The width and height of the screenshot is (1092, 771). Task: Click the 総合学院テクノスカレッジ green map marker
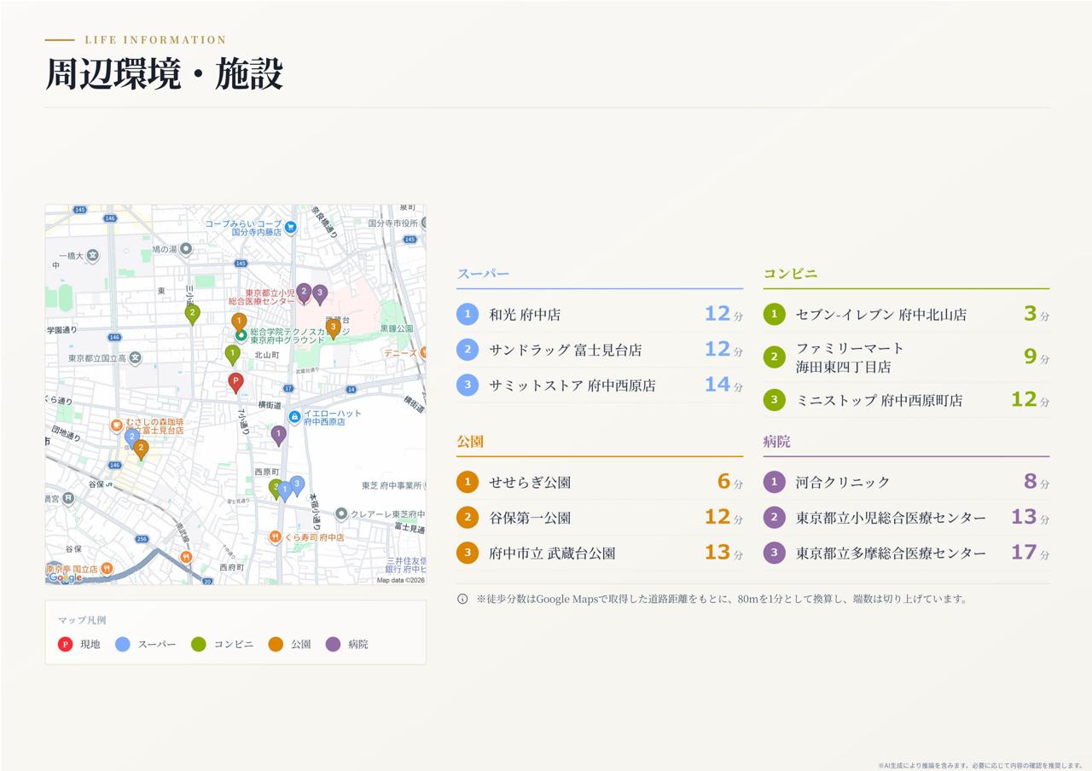coord(241,335)
